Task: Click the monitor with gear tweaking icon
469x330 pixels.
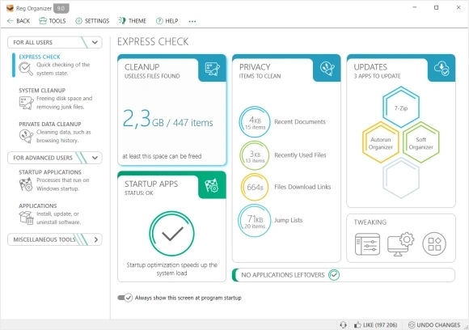Action: click(400, 243)
